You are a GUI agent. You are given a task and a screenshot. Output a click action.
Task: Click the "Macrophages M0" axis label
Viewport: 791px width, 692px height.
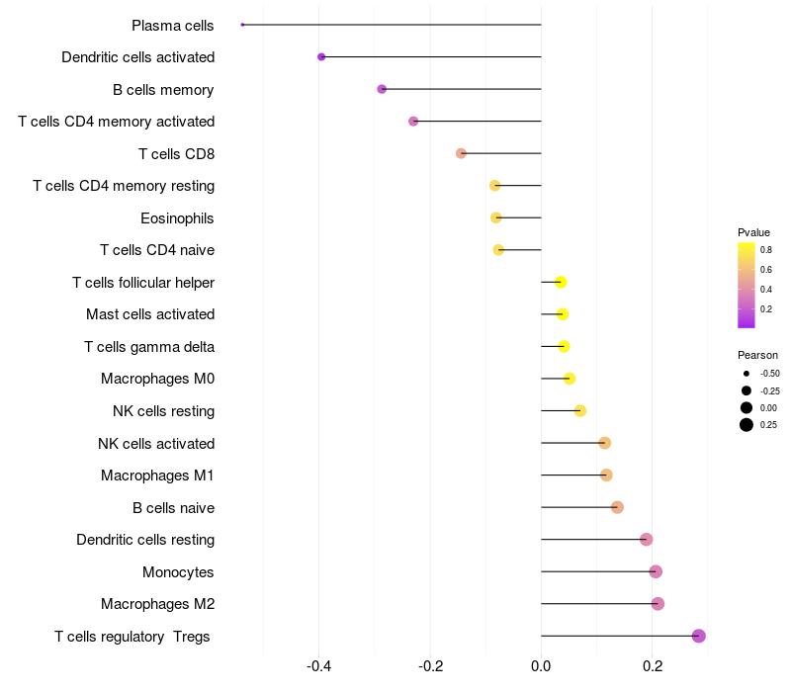pyautogui.click(x=157, y=379)
